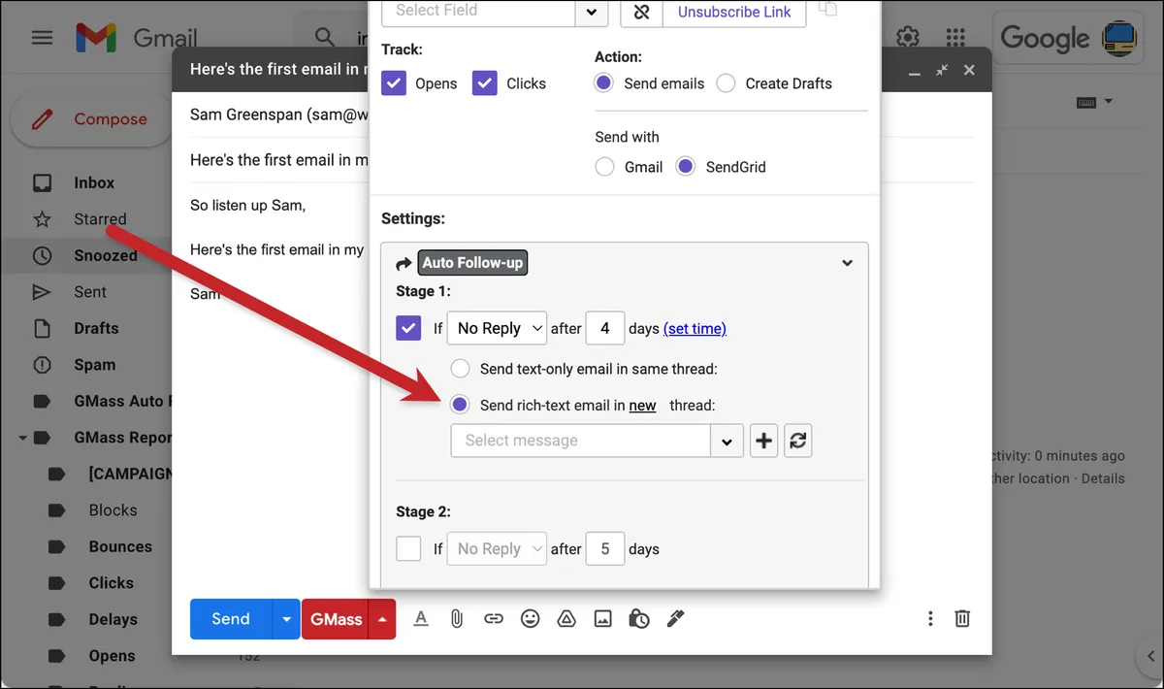Select Send emails radio button
Image resolution: width=1164 pixels, height=689 pixels.
click(x=603, y=83)
